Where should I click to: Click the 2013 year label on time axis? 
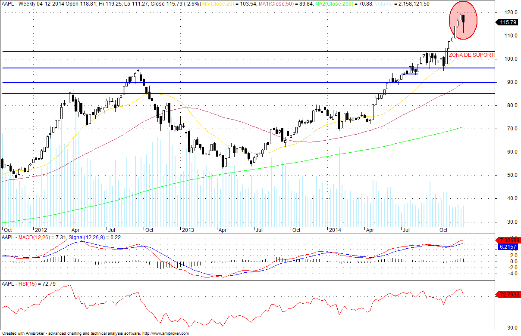coord(188,230)
